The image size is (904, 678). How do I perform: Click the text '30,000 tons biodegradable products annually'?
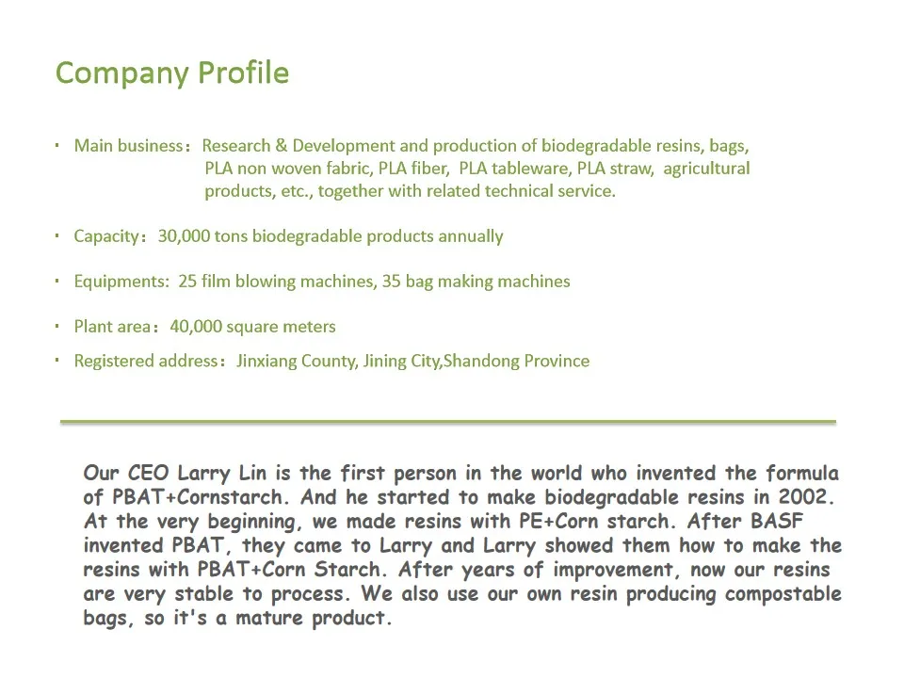pos(331,236)
